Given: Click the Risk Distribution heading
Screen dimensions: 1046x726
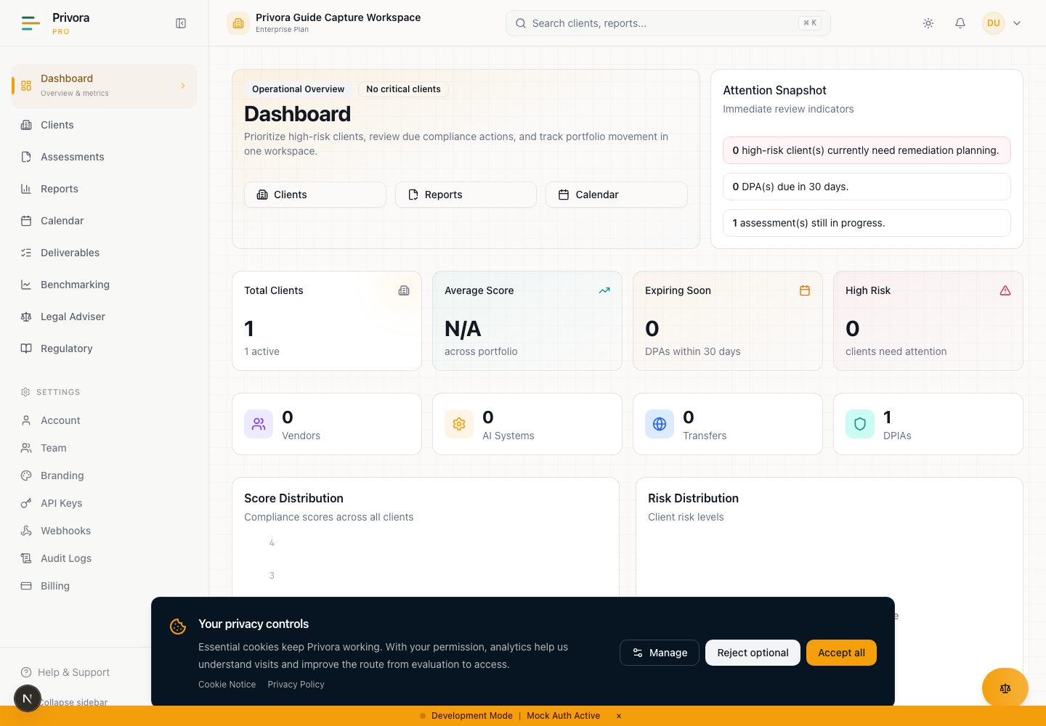Looking at the screenshot, I should pos(693,498).
